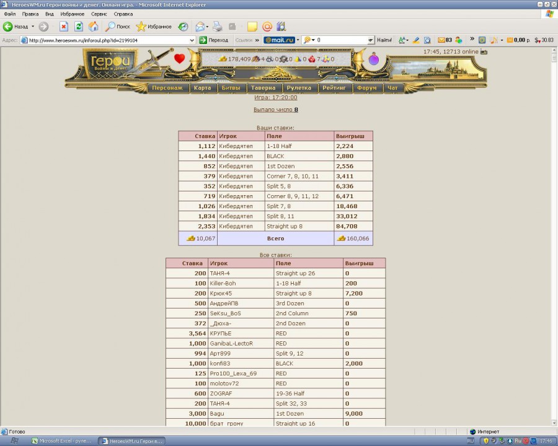The image size is (558, 446).
Task: Click the red heart health icon
Action: pos(179,59)
